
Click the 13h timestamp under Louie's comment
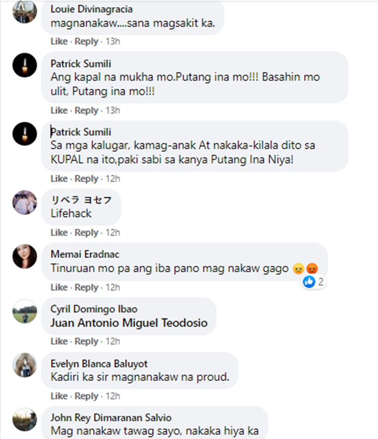click(x=112, y=41)
